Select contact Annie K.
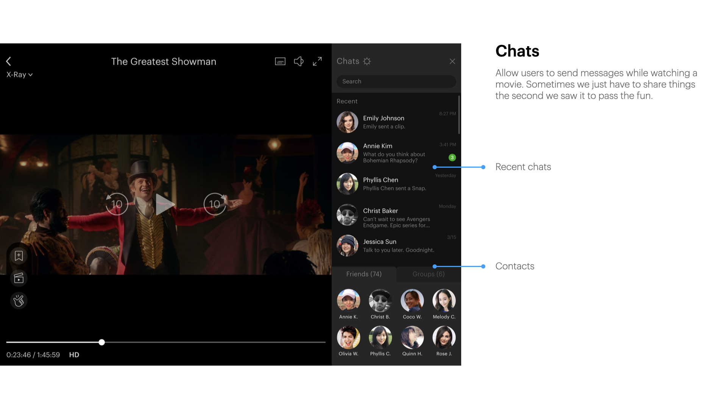The height and width of the screenshot is (409, 727). click(348, 304)
